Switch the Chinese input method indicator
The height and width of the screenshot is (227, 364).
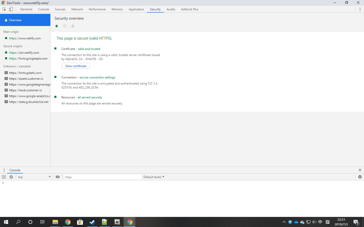click(320, 222)
